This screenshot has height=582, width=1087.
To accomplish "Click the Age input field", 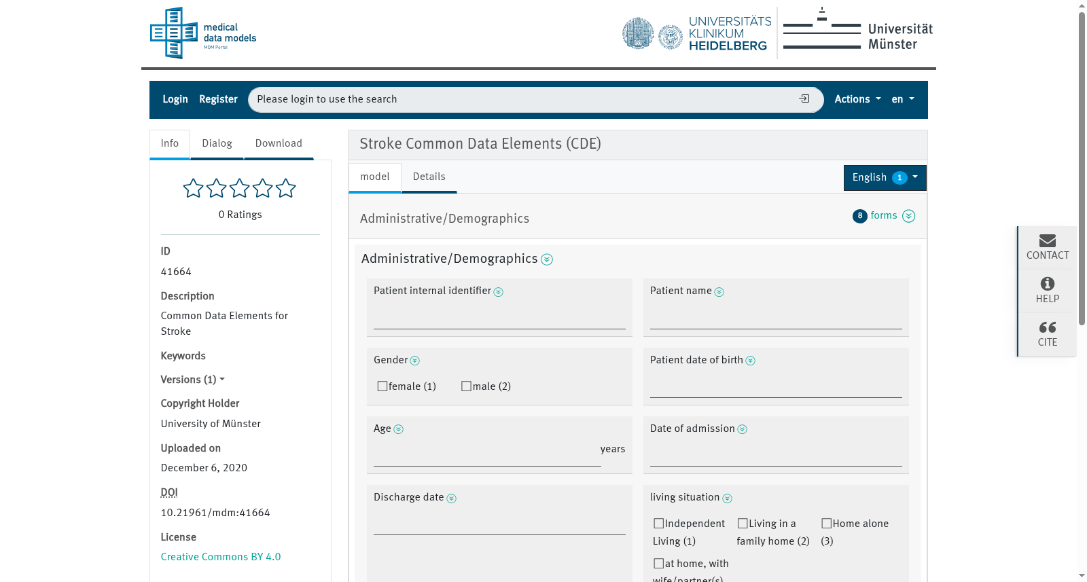I will (x=487, y=454).
